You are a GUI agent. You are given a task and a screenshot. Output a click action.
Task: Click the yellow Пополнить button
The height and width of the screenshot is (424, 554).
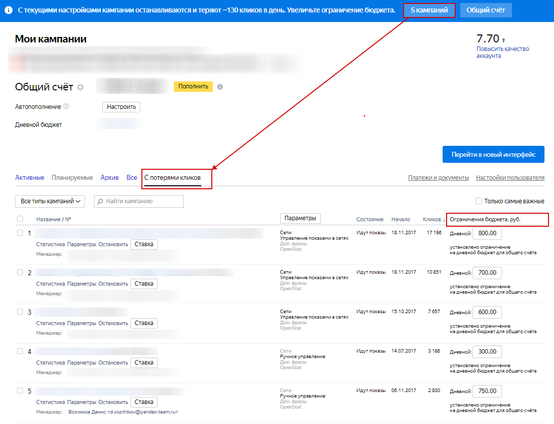click(x=193, y=86)
